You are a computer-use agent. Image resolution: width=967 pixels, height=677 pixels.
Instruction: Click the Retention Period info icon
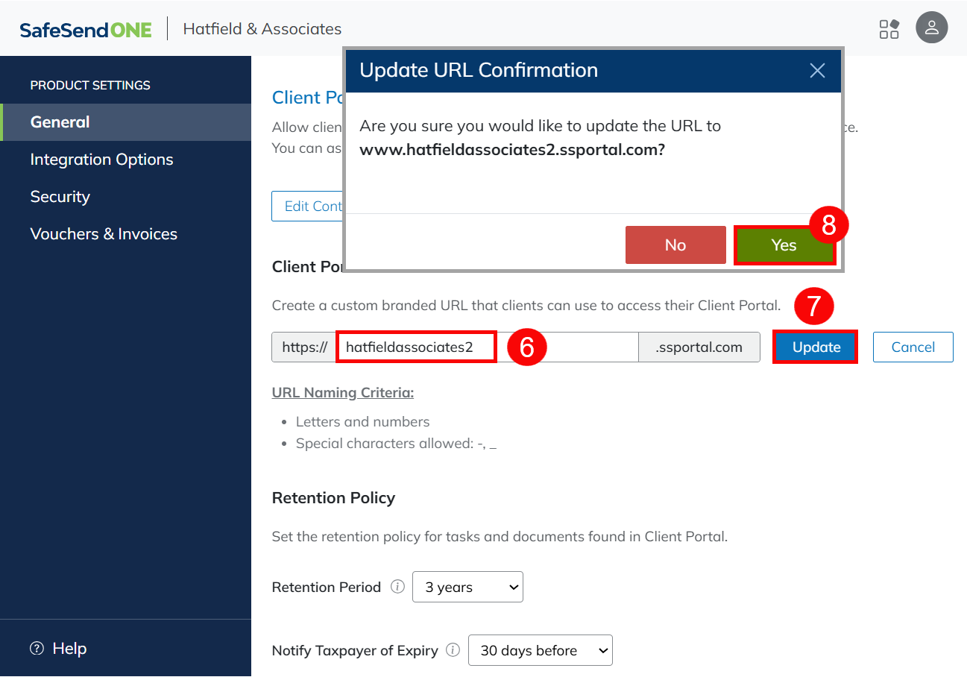click(398, 587)
